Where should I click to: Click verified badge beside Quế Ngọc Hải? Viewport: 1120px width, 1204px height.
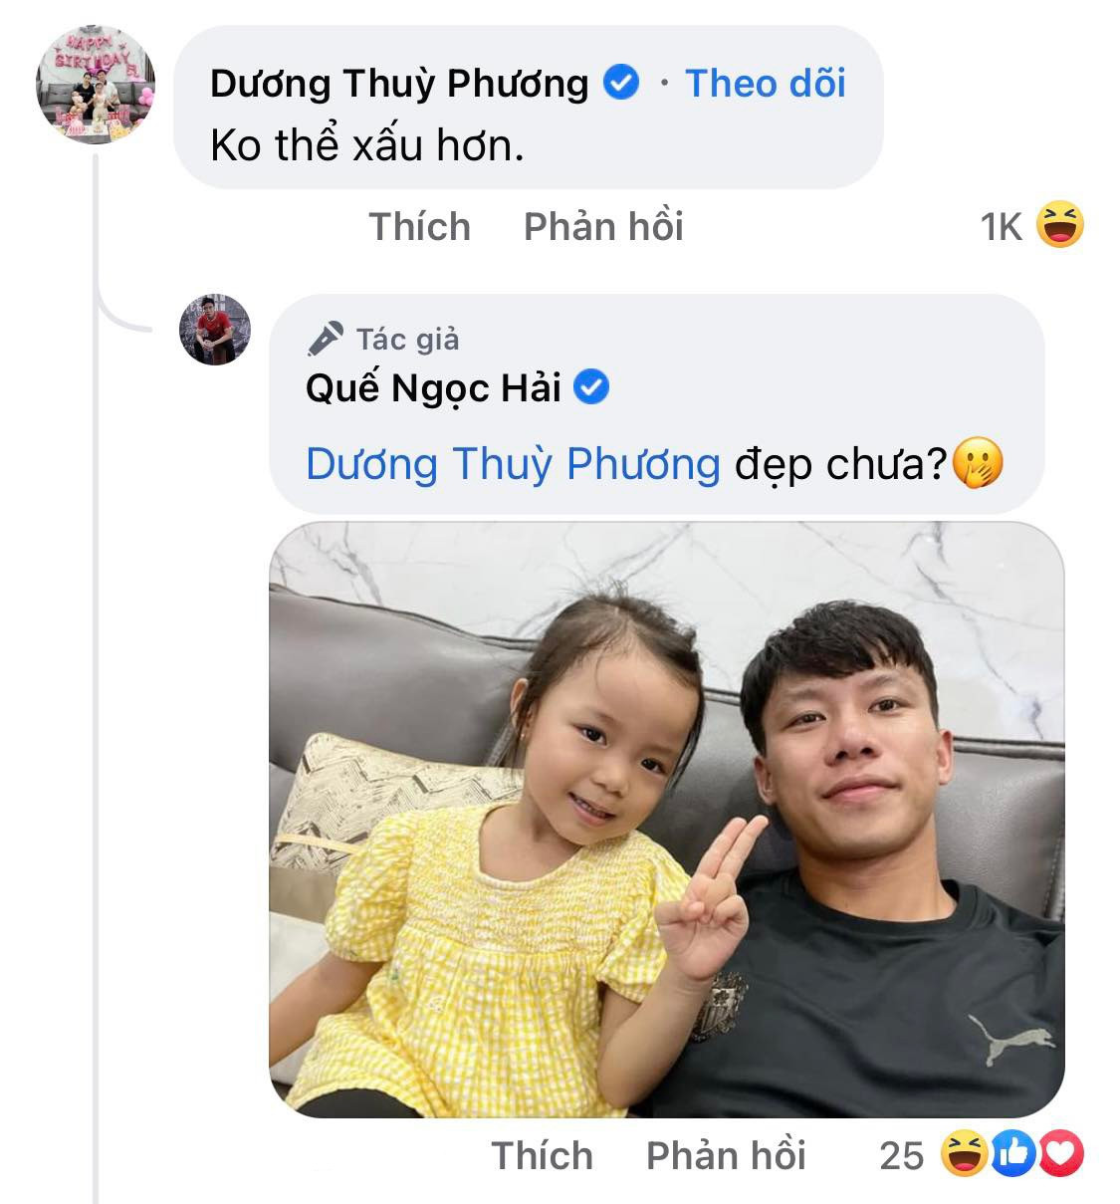point(592,387)
